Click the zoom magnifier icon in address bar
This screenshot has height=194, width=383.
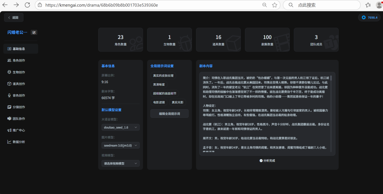pos(265,5)
